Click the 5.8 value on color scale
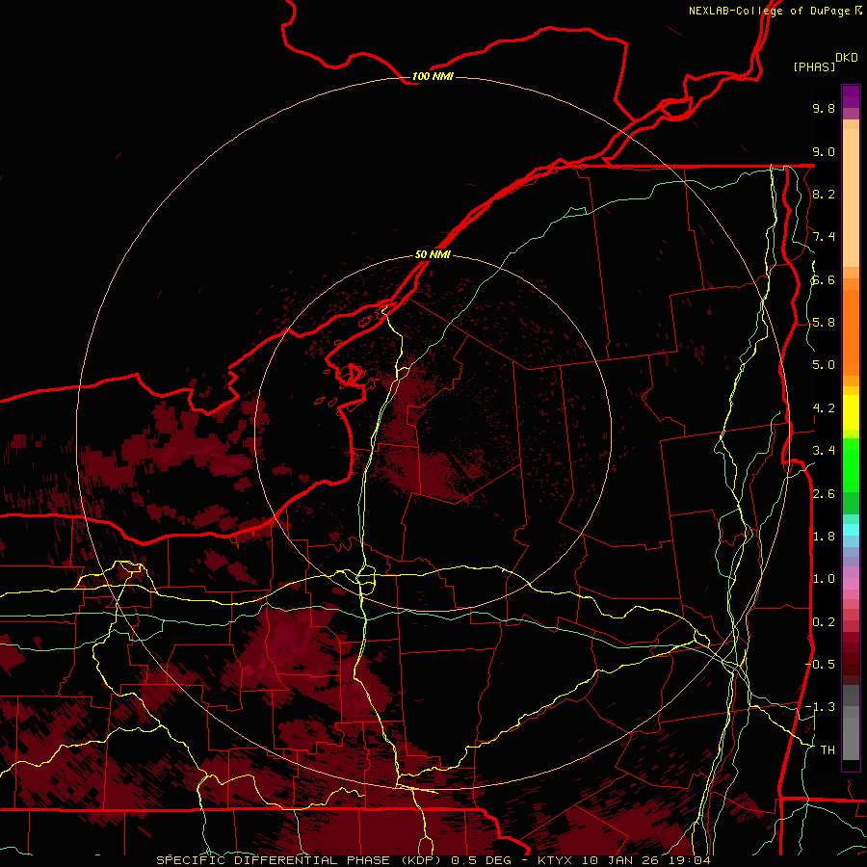Viewport: 867px width, 867px height. [x=824, y=323]
